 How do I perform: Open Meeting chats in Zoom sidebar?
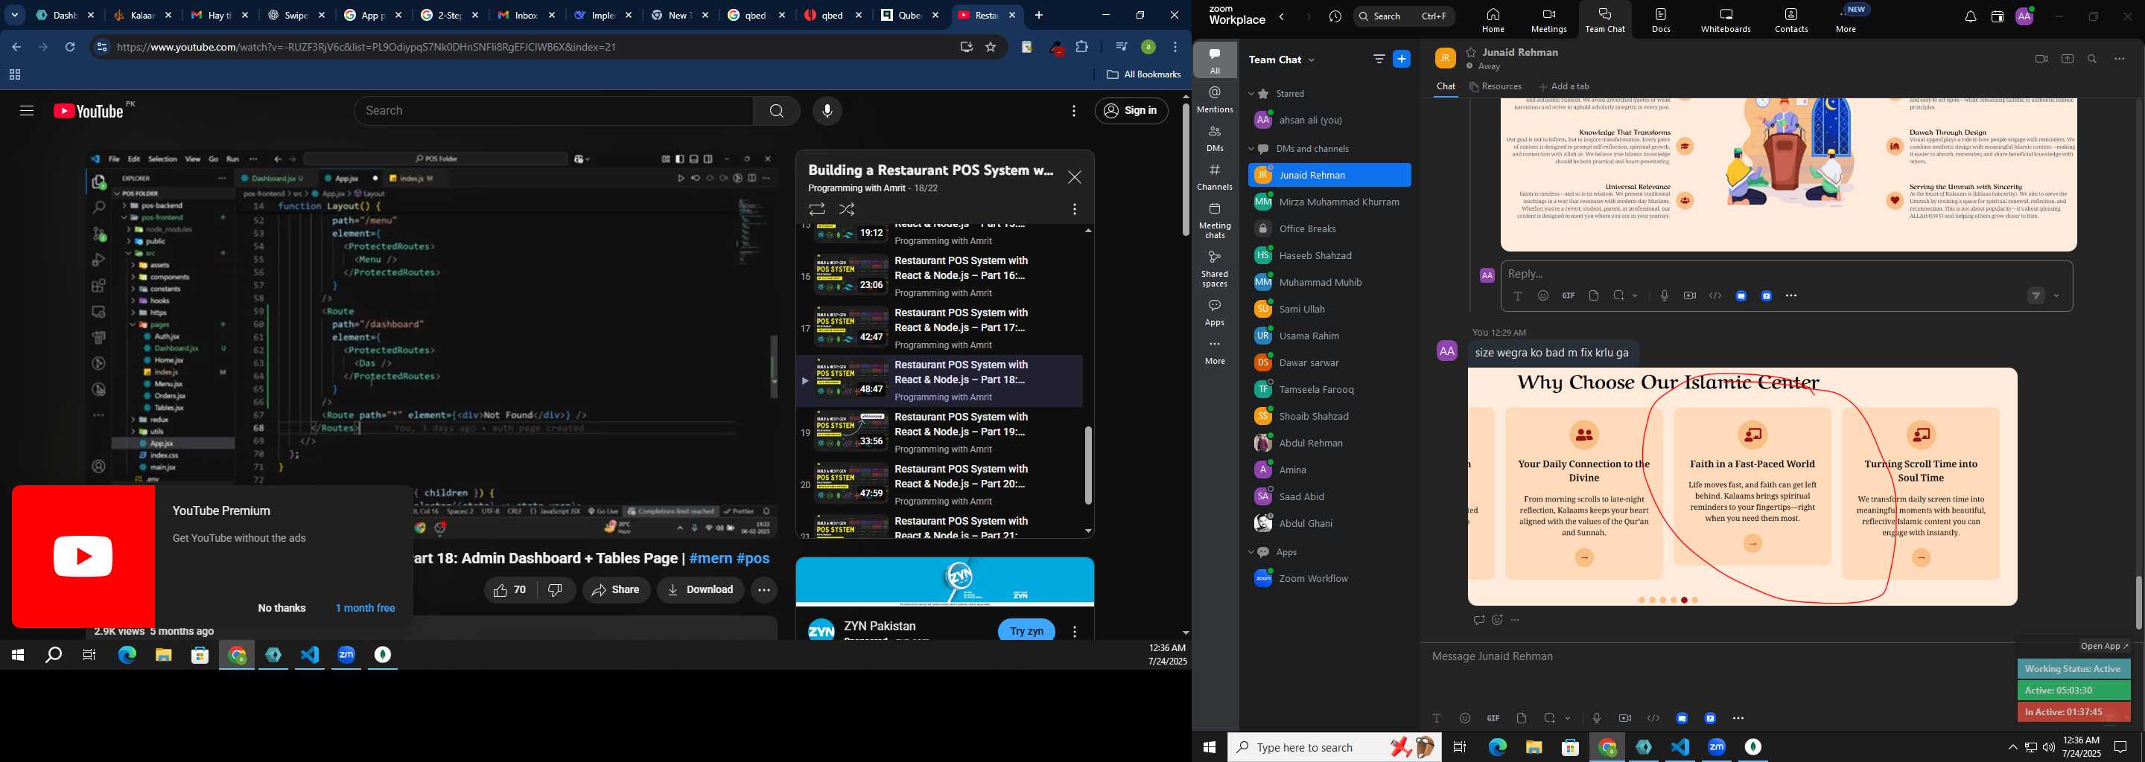click(x=1214, y=220)
